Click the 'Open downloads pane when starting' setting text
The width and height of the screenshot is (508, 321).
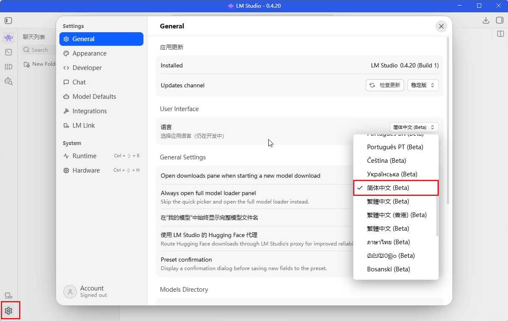[240, 176]
